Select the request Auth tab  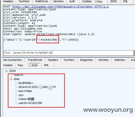click(72, 1)
